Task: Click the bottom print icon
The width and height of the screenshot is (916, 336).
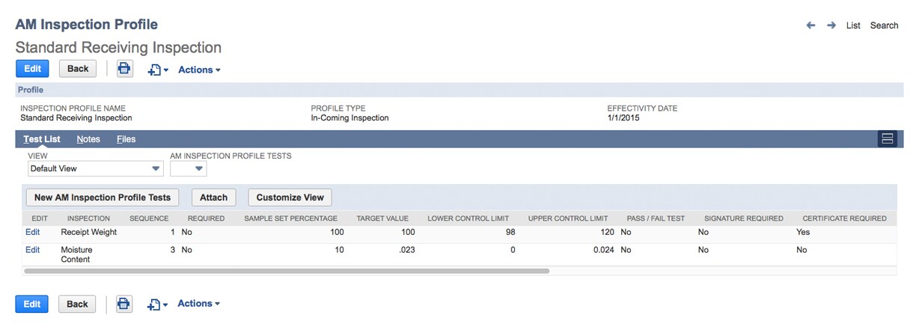Action: [x=124, y=304]
